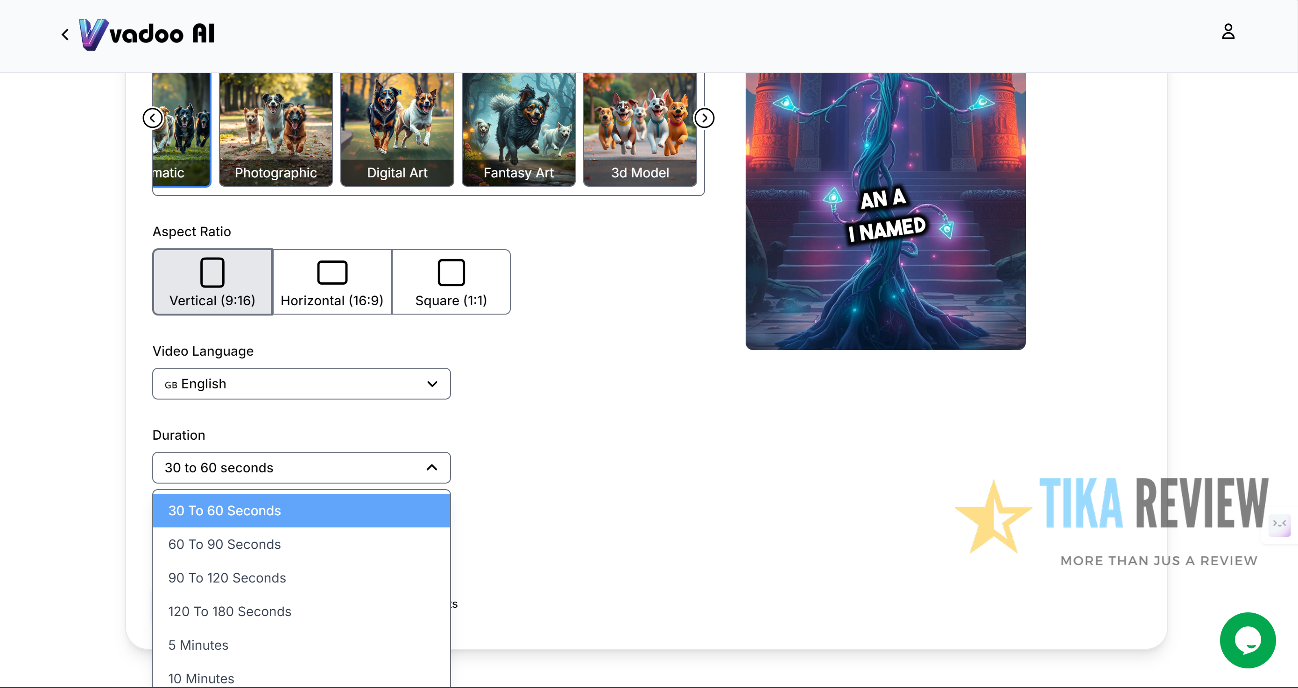
Task: Show previous styles with the left carousel arrow
Action: [152, 118]
